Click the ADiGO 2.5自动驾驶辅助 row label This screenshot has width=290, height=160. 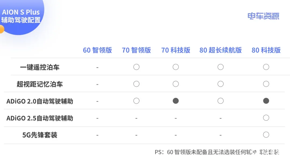point(39,118)
